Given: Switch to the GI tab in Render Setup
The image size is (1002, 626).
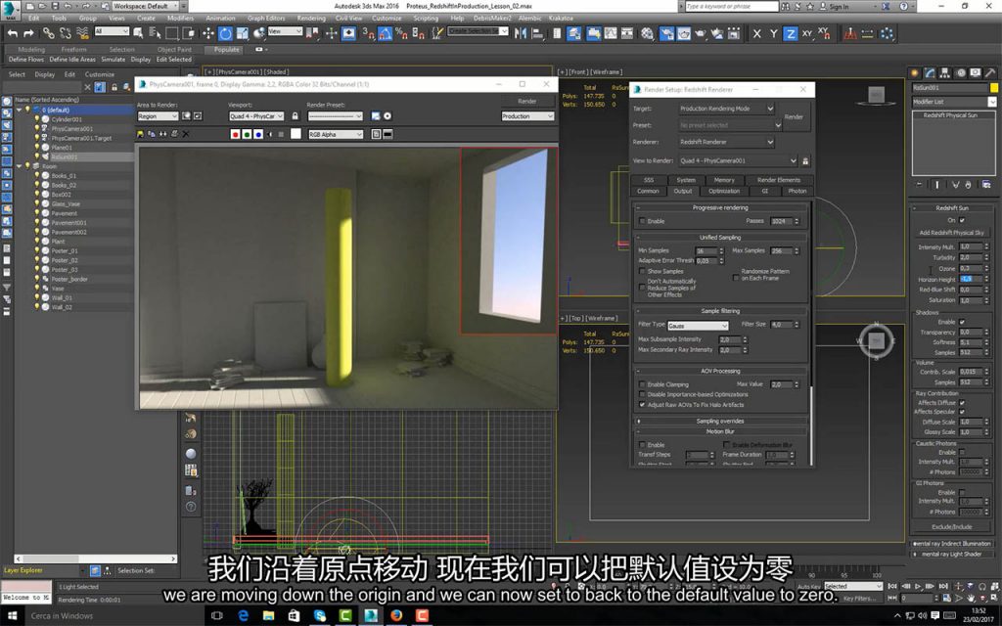Looking at the screenshot, I should click(764, 191).
